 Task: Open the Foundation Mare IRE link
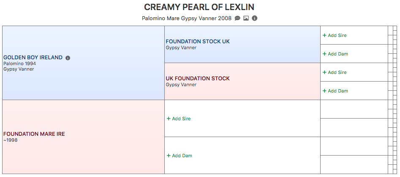tap(34, 134)
